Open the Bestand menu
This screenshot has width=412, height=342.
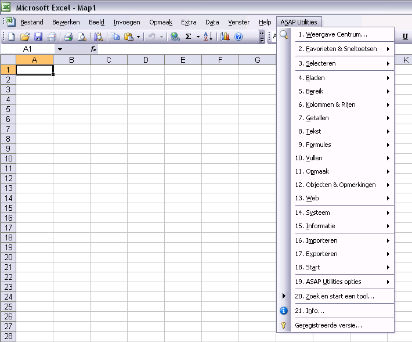(32, 22)
